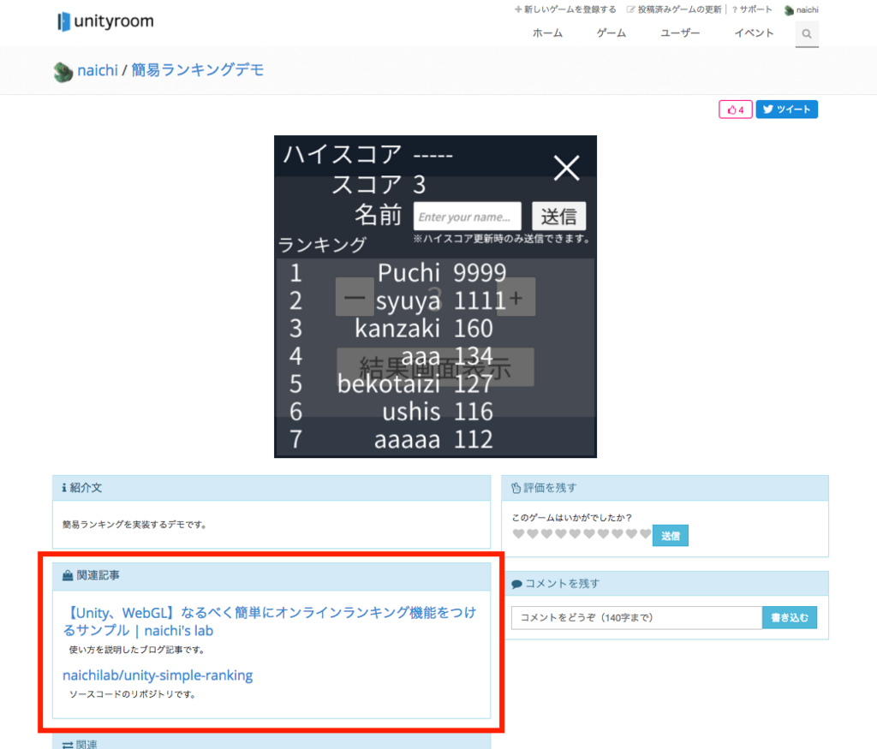Viewport: 877px width, 749px height.
Task: Open the search magnifier icon
Action: click(807, 33)
